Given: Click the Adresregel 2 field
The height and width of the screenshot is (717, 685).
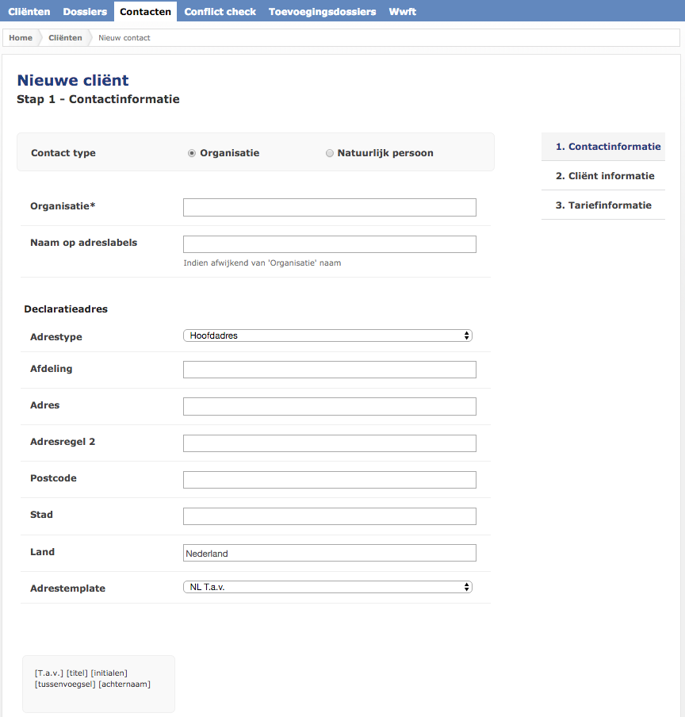Looking at the screenshot, I should [x=330, y=443].
